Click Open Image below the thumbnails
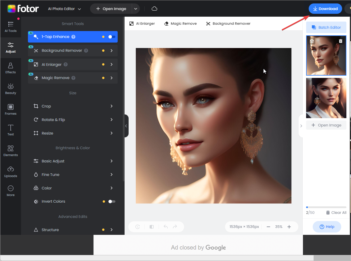Image resolution: width=351 pixels, height=261 pixels. [x=326, y=125]
